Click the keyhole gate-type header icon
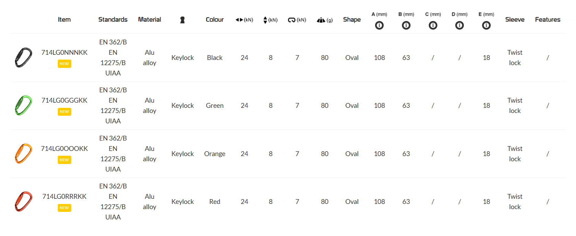576x236 pixels. pos(182,20)
